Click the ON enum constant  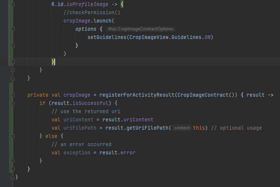207,37
